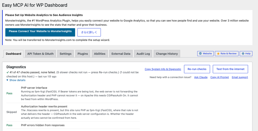View the Audit Log tab
The width and height of the screenshot is (258, 131).
click(143, 54)
